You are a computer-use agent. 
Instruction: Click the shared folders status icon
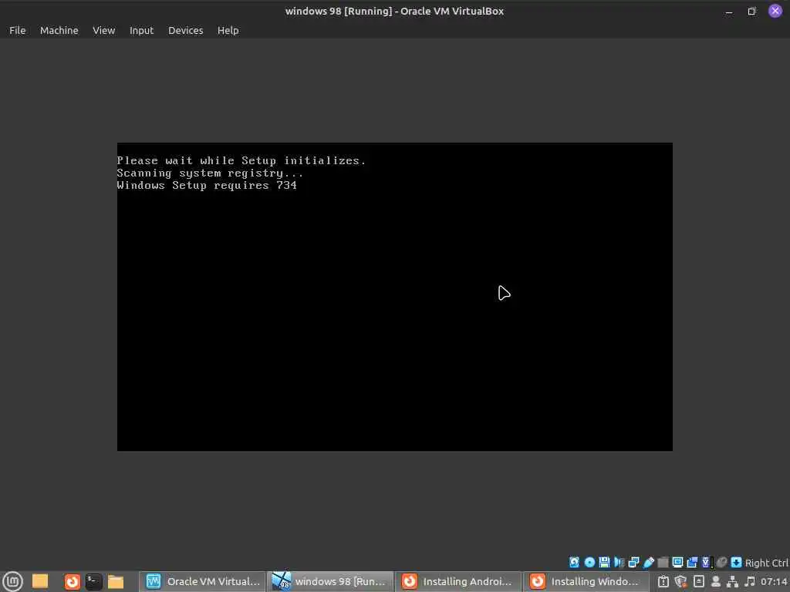pyautogui.click(x=663, y=562)
